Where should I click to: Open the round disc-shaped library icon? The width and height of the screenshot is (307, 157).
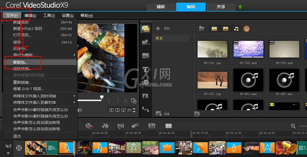[x=247, y=29]
